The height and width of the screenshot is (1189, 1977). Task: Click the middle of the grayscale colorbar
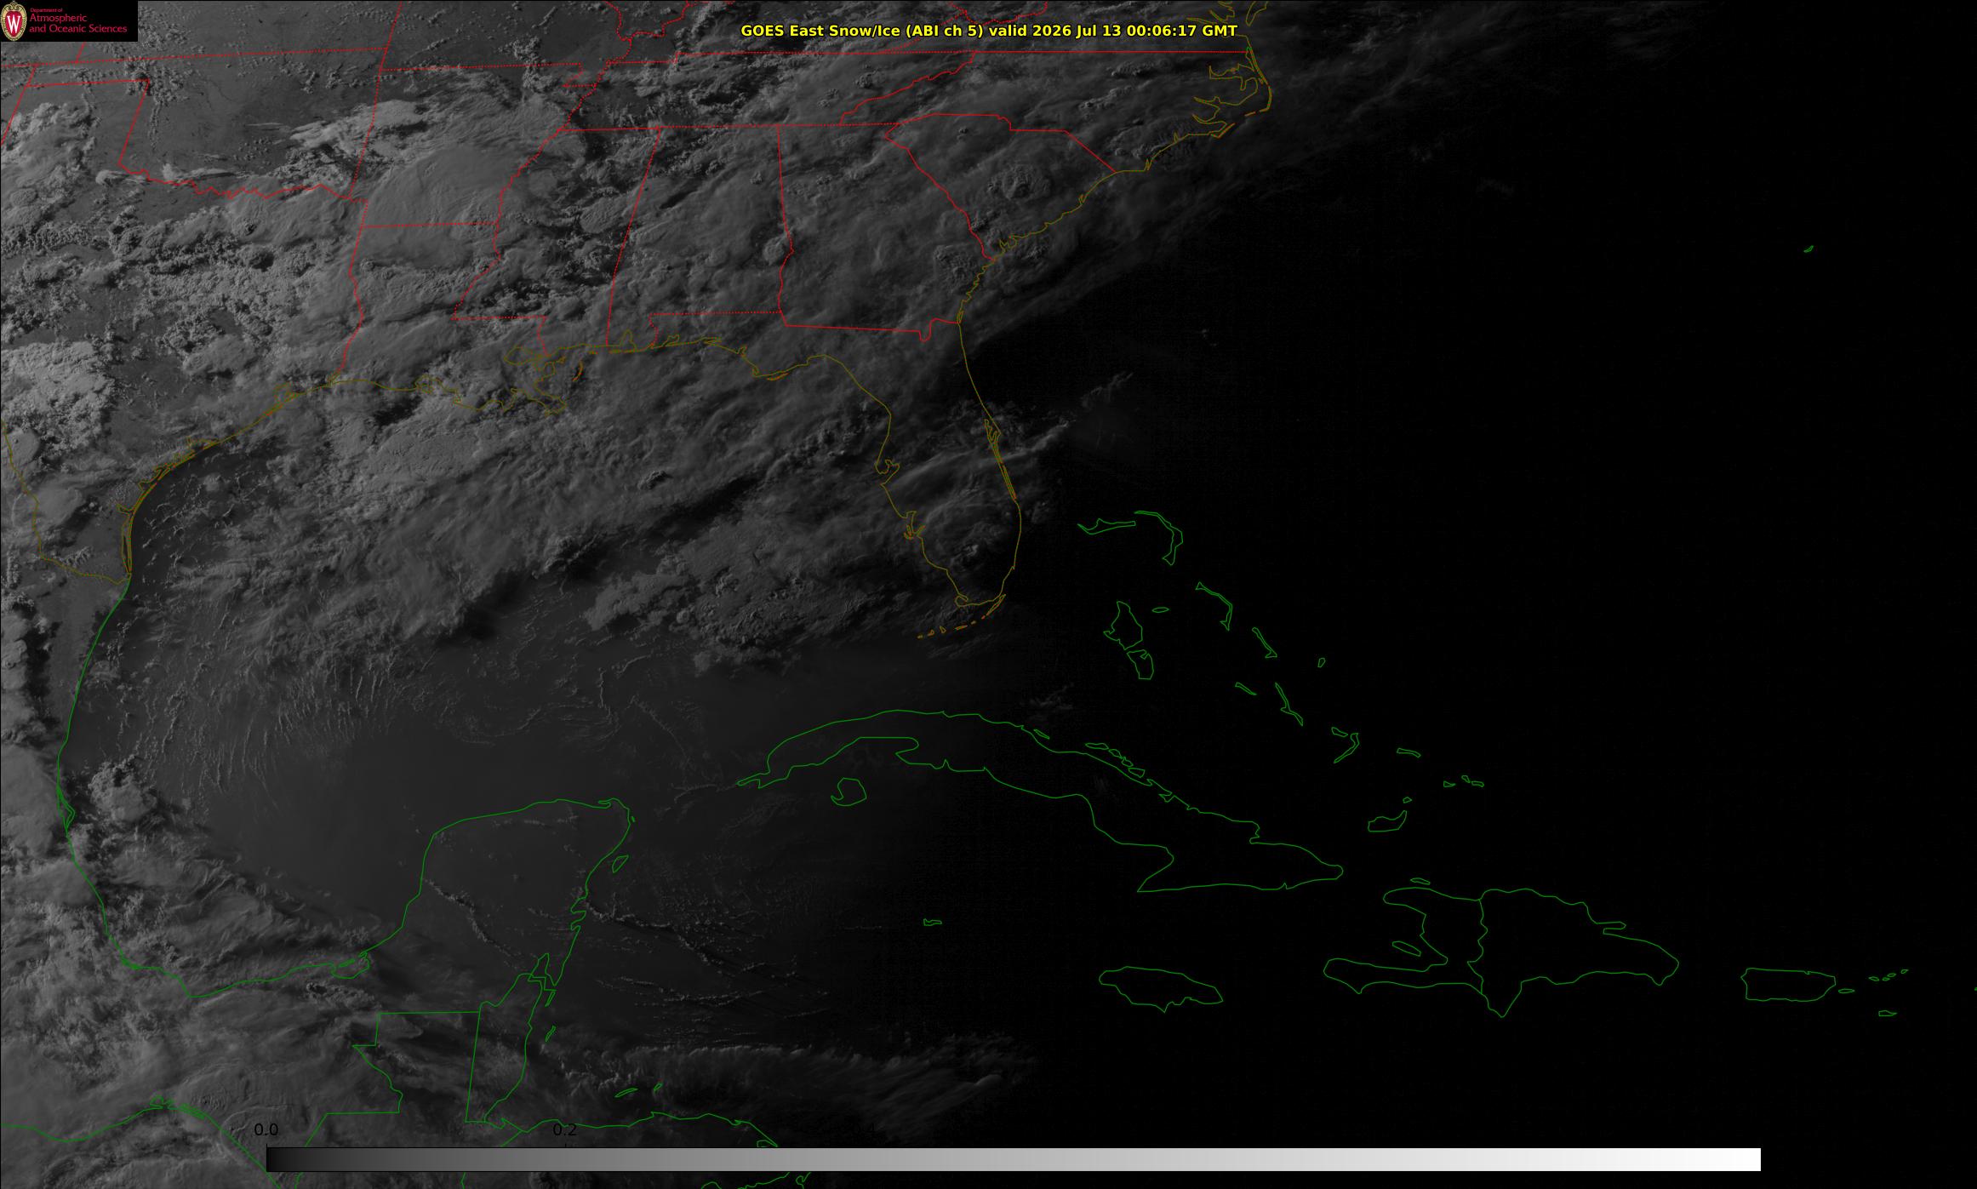click(1014, 1159)
